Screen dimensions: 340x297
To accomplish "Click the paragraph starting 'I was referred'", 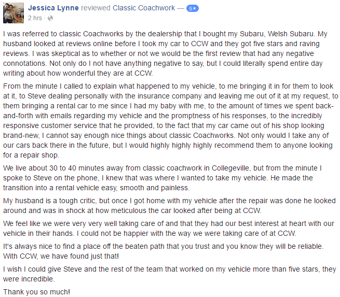I will tap(165, 53).
